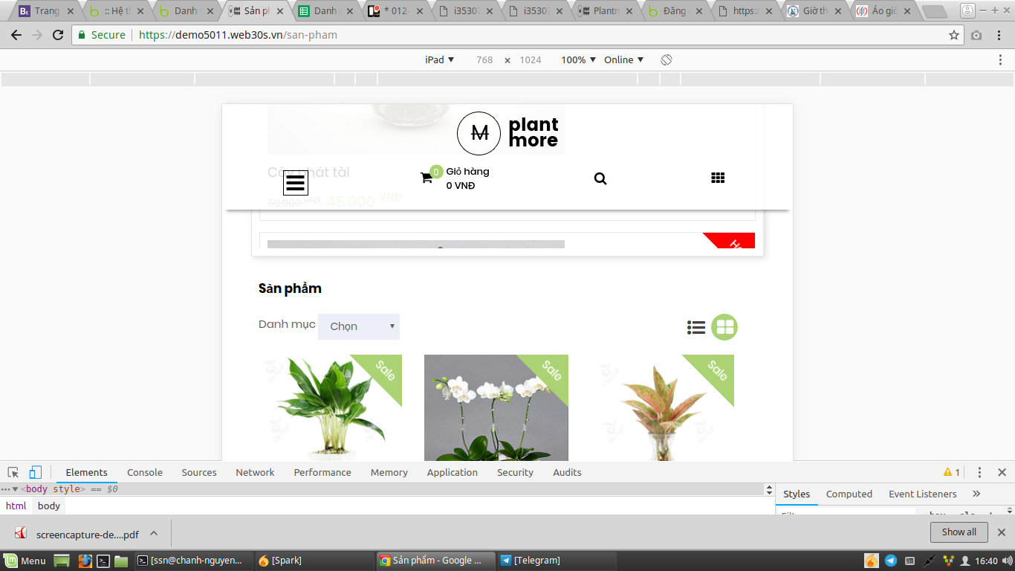Switch to the Console tab
1015x571 pixels.
[145, 472]
